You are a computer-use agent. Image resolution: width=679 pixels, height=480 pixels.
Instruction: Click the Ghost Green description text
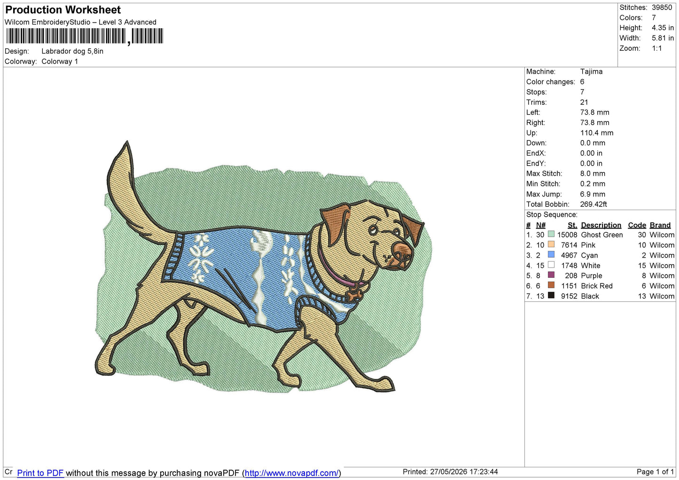point(602,235)
